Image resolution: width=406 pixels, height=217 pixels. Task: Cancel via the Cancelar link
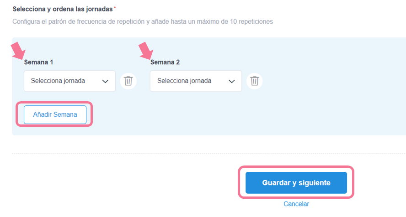coord(296,204)
